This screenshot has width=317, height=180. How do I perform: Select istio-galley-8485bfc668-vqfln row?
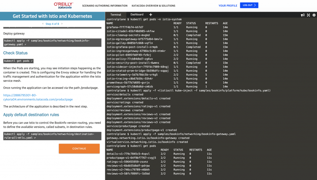coord(167,43)
